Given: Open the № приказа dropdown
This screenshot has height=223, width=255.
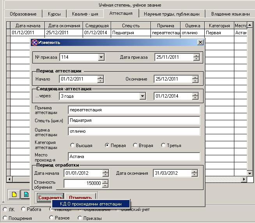Looking at the screenshot, I should coord(101,57).
